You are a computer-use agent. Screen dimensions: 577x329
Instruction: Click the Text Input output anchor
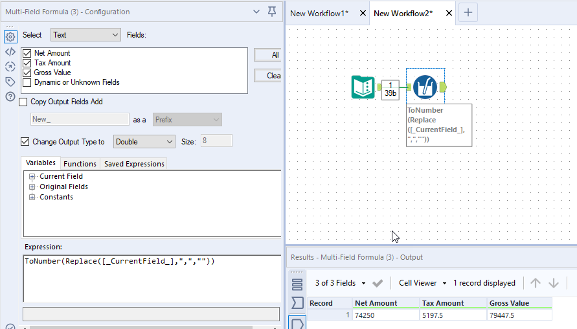(379, 87)
